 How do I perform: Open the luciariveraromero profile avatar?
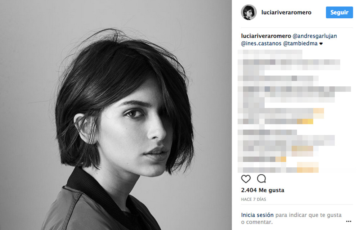(249, 12)
